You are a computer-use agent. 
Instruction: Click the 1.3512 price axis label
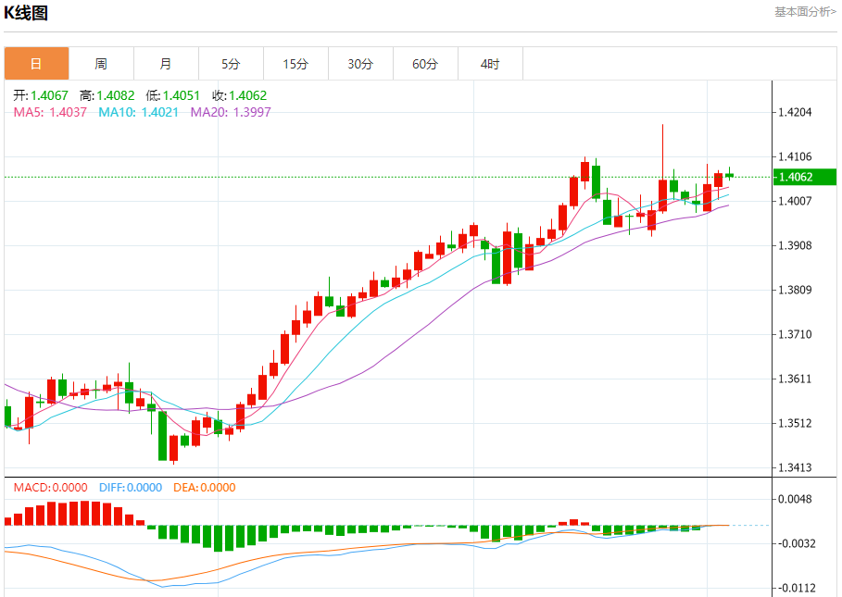pos(795,423)
